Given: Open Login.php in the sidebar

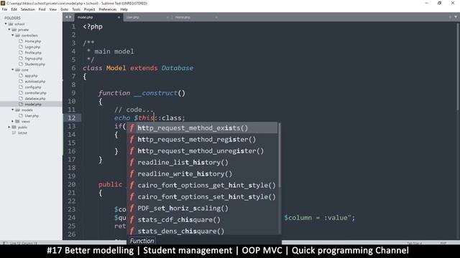Looking at the screenshot, I should coord(32,47).
